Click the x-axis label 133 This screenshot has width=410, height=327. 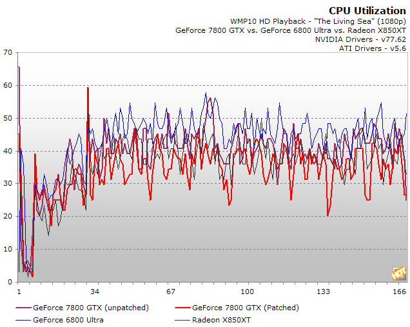coord(324,292)
